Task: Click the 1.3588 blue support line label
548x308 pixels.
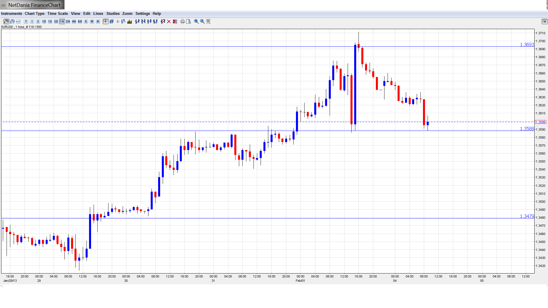Action: (527, 129)
